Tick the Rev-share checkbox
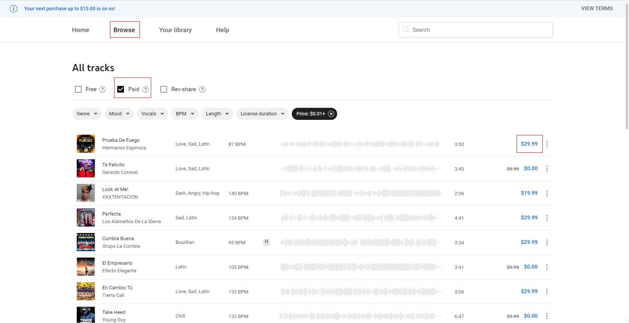 click(x=164, y=89)
